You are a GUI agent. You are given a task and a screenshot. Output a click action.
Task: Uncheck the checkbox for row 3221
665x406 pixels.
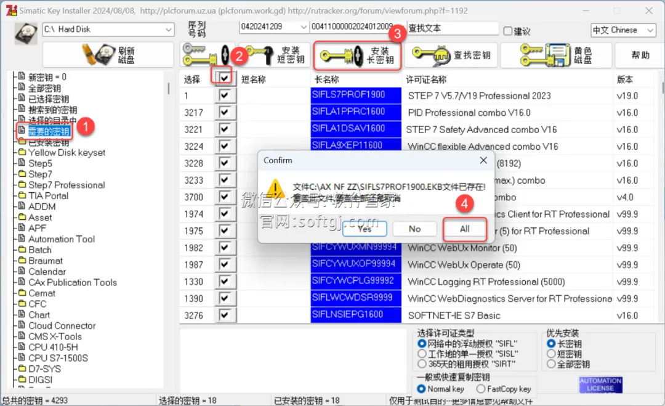coord(224,129)
